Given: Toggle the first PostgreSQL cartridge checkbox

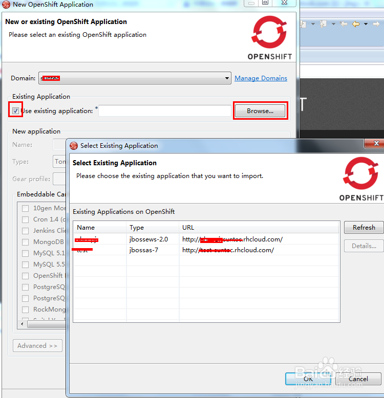Looking at the screenshot, I should coord(26,287).
